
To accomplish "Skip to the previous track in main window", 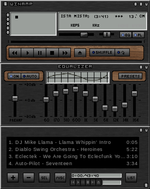I will 15,53.
